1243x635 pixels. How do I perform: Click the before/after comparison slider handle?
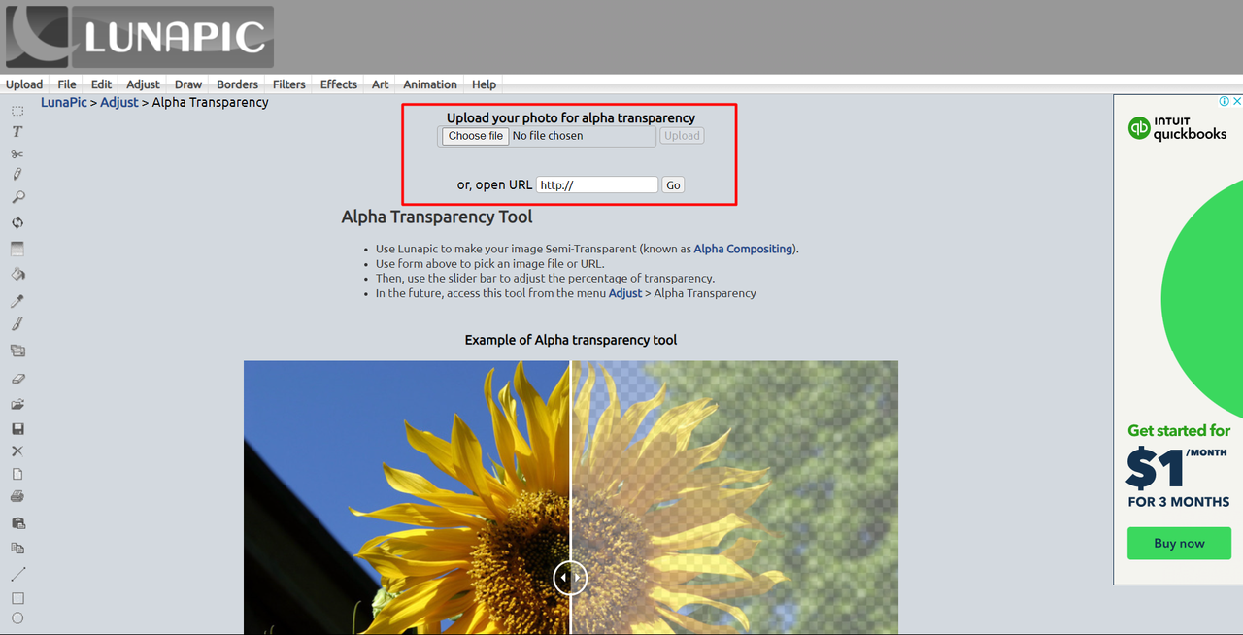(x=570, y=578)
